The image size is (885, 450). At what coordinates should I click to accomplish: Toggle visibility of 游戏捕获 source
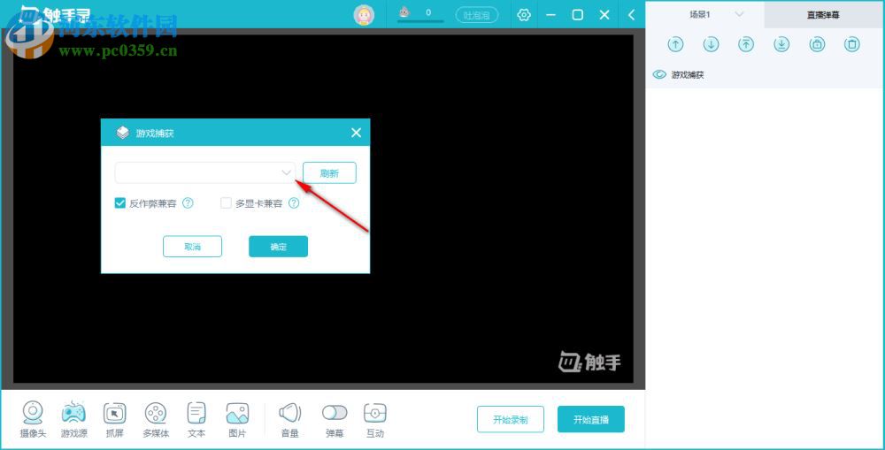tap(659, 74)
